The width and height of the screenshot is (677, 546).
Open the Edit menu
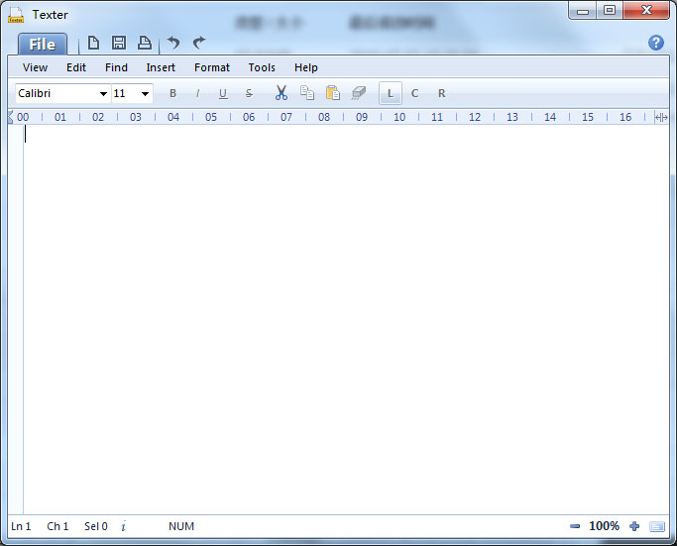[76, 67]
